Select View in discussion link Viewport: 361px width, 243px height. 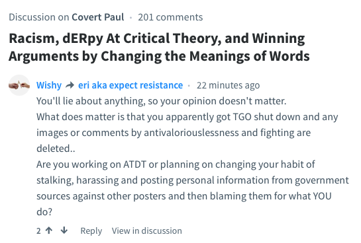tap(147, 230)
